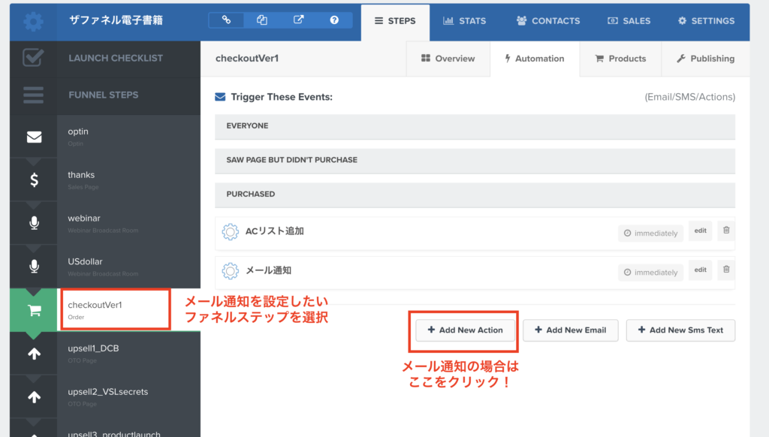Click the immediately timing for メール通知
769x437 pixels.
(651, 273)
